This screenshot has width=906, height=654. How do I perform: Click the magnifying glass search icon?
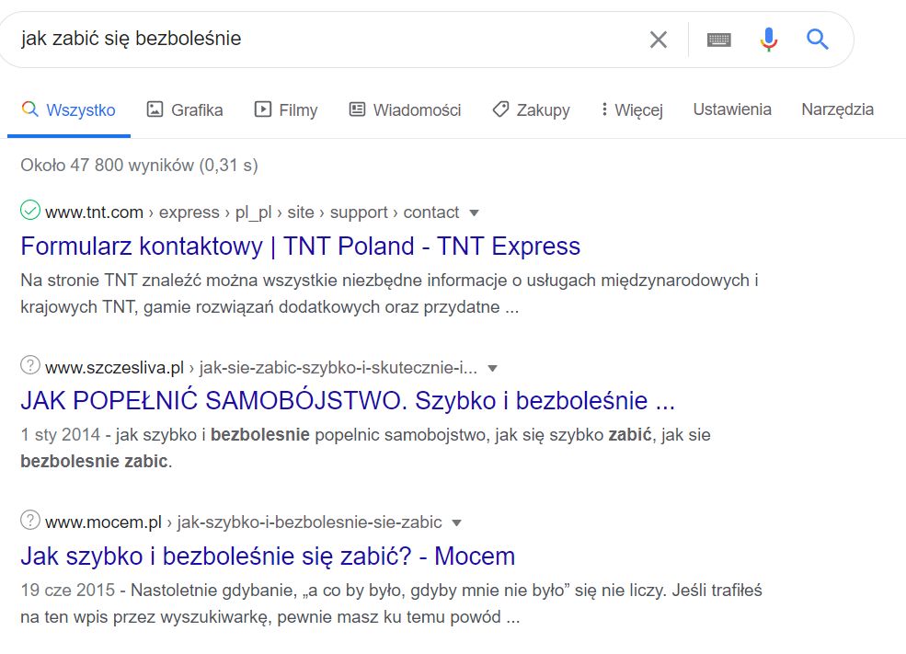pos(817,39)
